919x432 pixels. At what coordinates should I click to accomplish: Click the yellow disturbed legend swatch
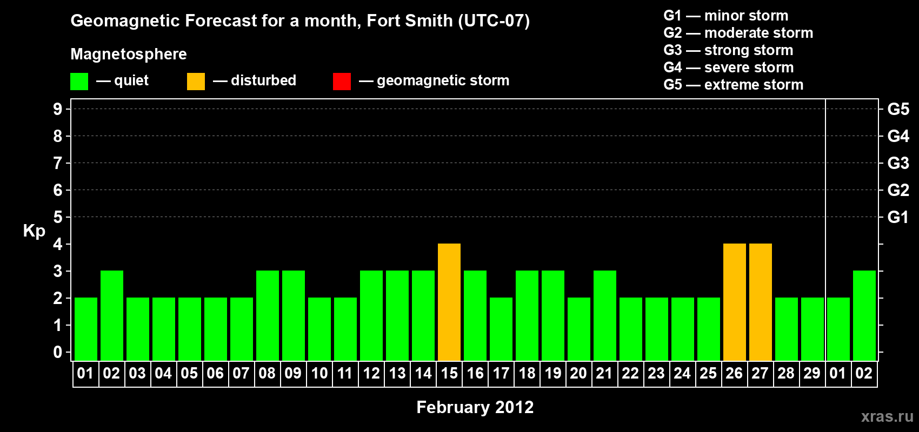point(196,82)
